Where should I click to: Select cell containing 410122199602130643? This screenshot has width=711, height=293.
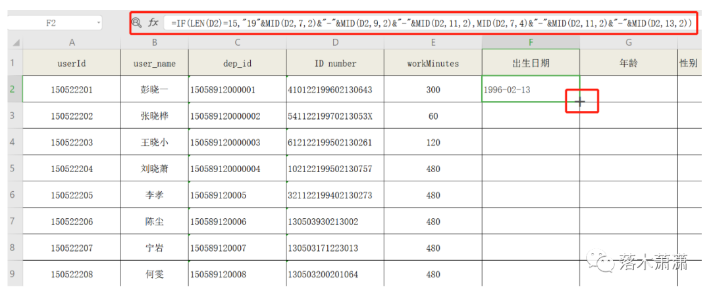[x=335, y=89]
